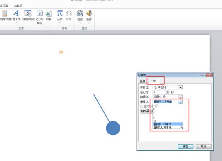The width and height of the screenshot is (222, 161).
Task: Choose repeat count 3 in list
Action: click(168, 112)
